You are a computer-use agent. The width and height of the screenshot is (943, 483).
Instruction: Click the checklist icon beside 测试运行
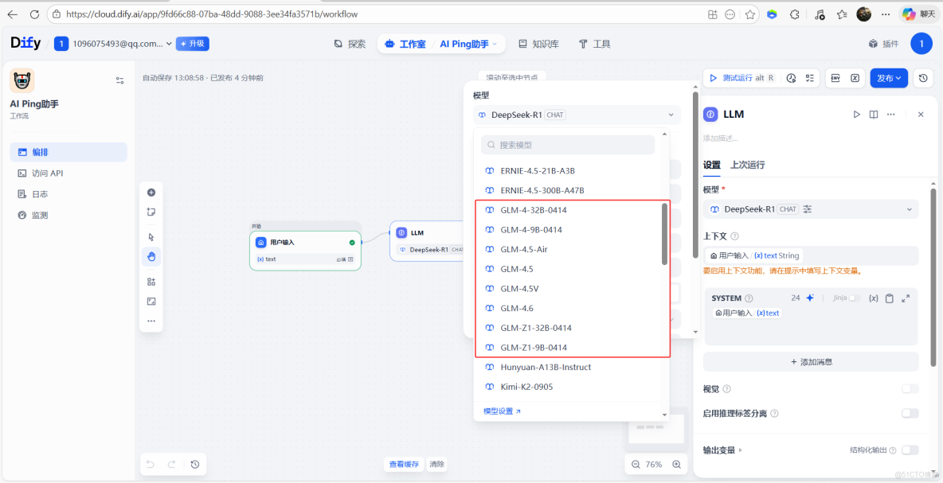[x=809, y=77]
